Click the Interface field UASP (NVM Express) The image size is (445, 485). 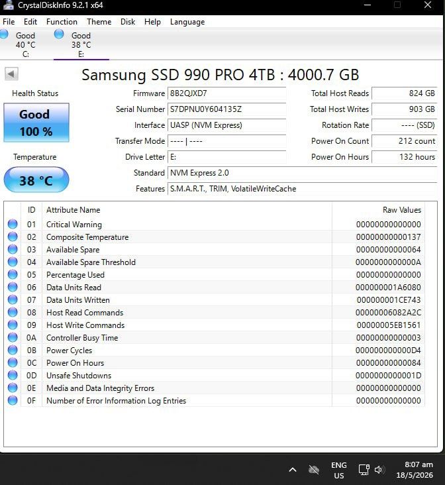(x=226, y=125)
